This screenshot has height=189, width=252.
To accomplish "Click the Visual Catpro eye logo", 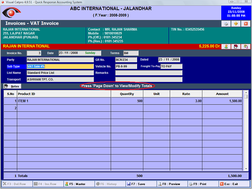I will point(11,13).
